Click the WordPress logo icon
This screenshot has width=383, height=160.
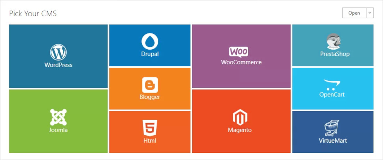[58, 52]
